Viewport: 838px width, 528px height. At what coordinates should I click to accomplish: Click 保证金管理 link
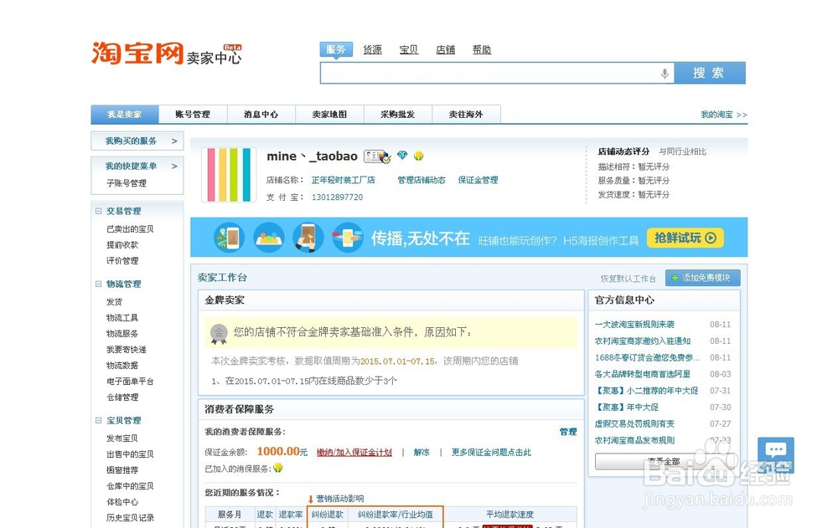point(478,180)
